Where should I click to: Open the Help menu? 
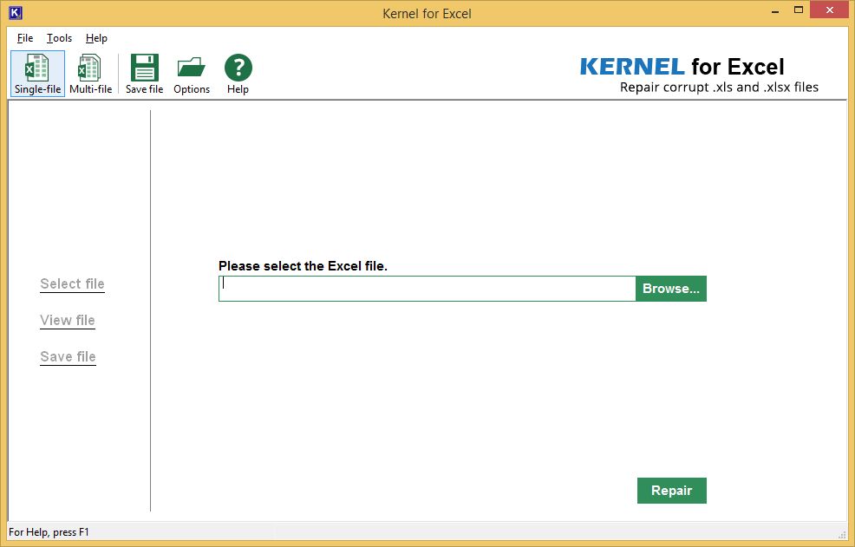pyautogui.click(x=96, y=38)
